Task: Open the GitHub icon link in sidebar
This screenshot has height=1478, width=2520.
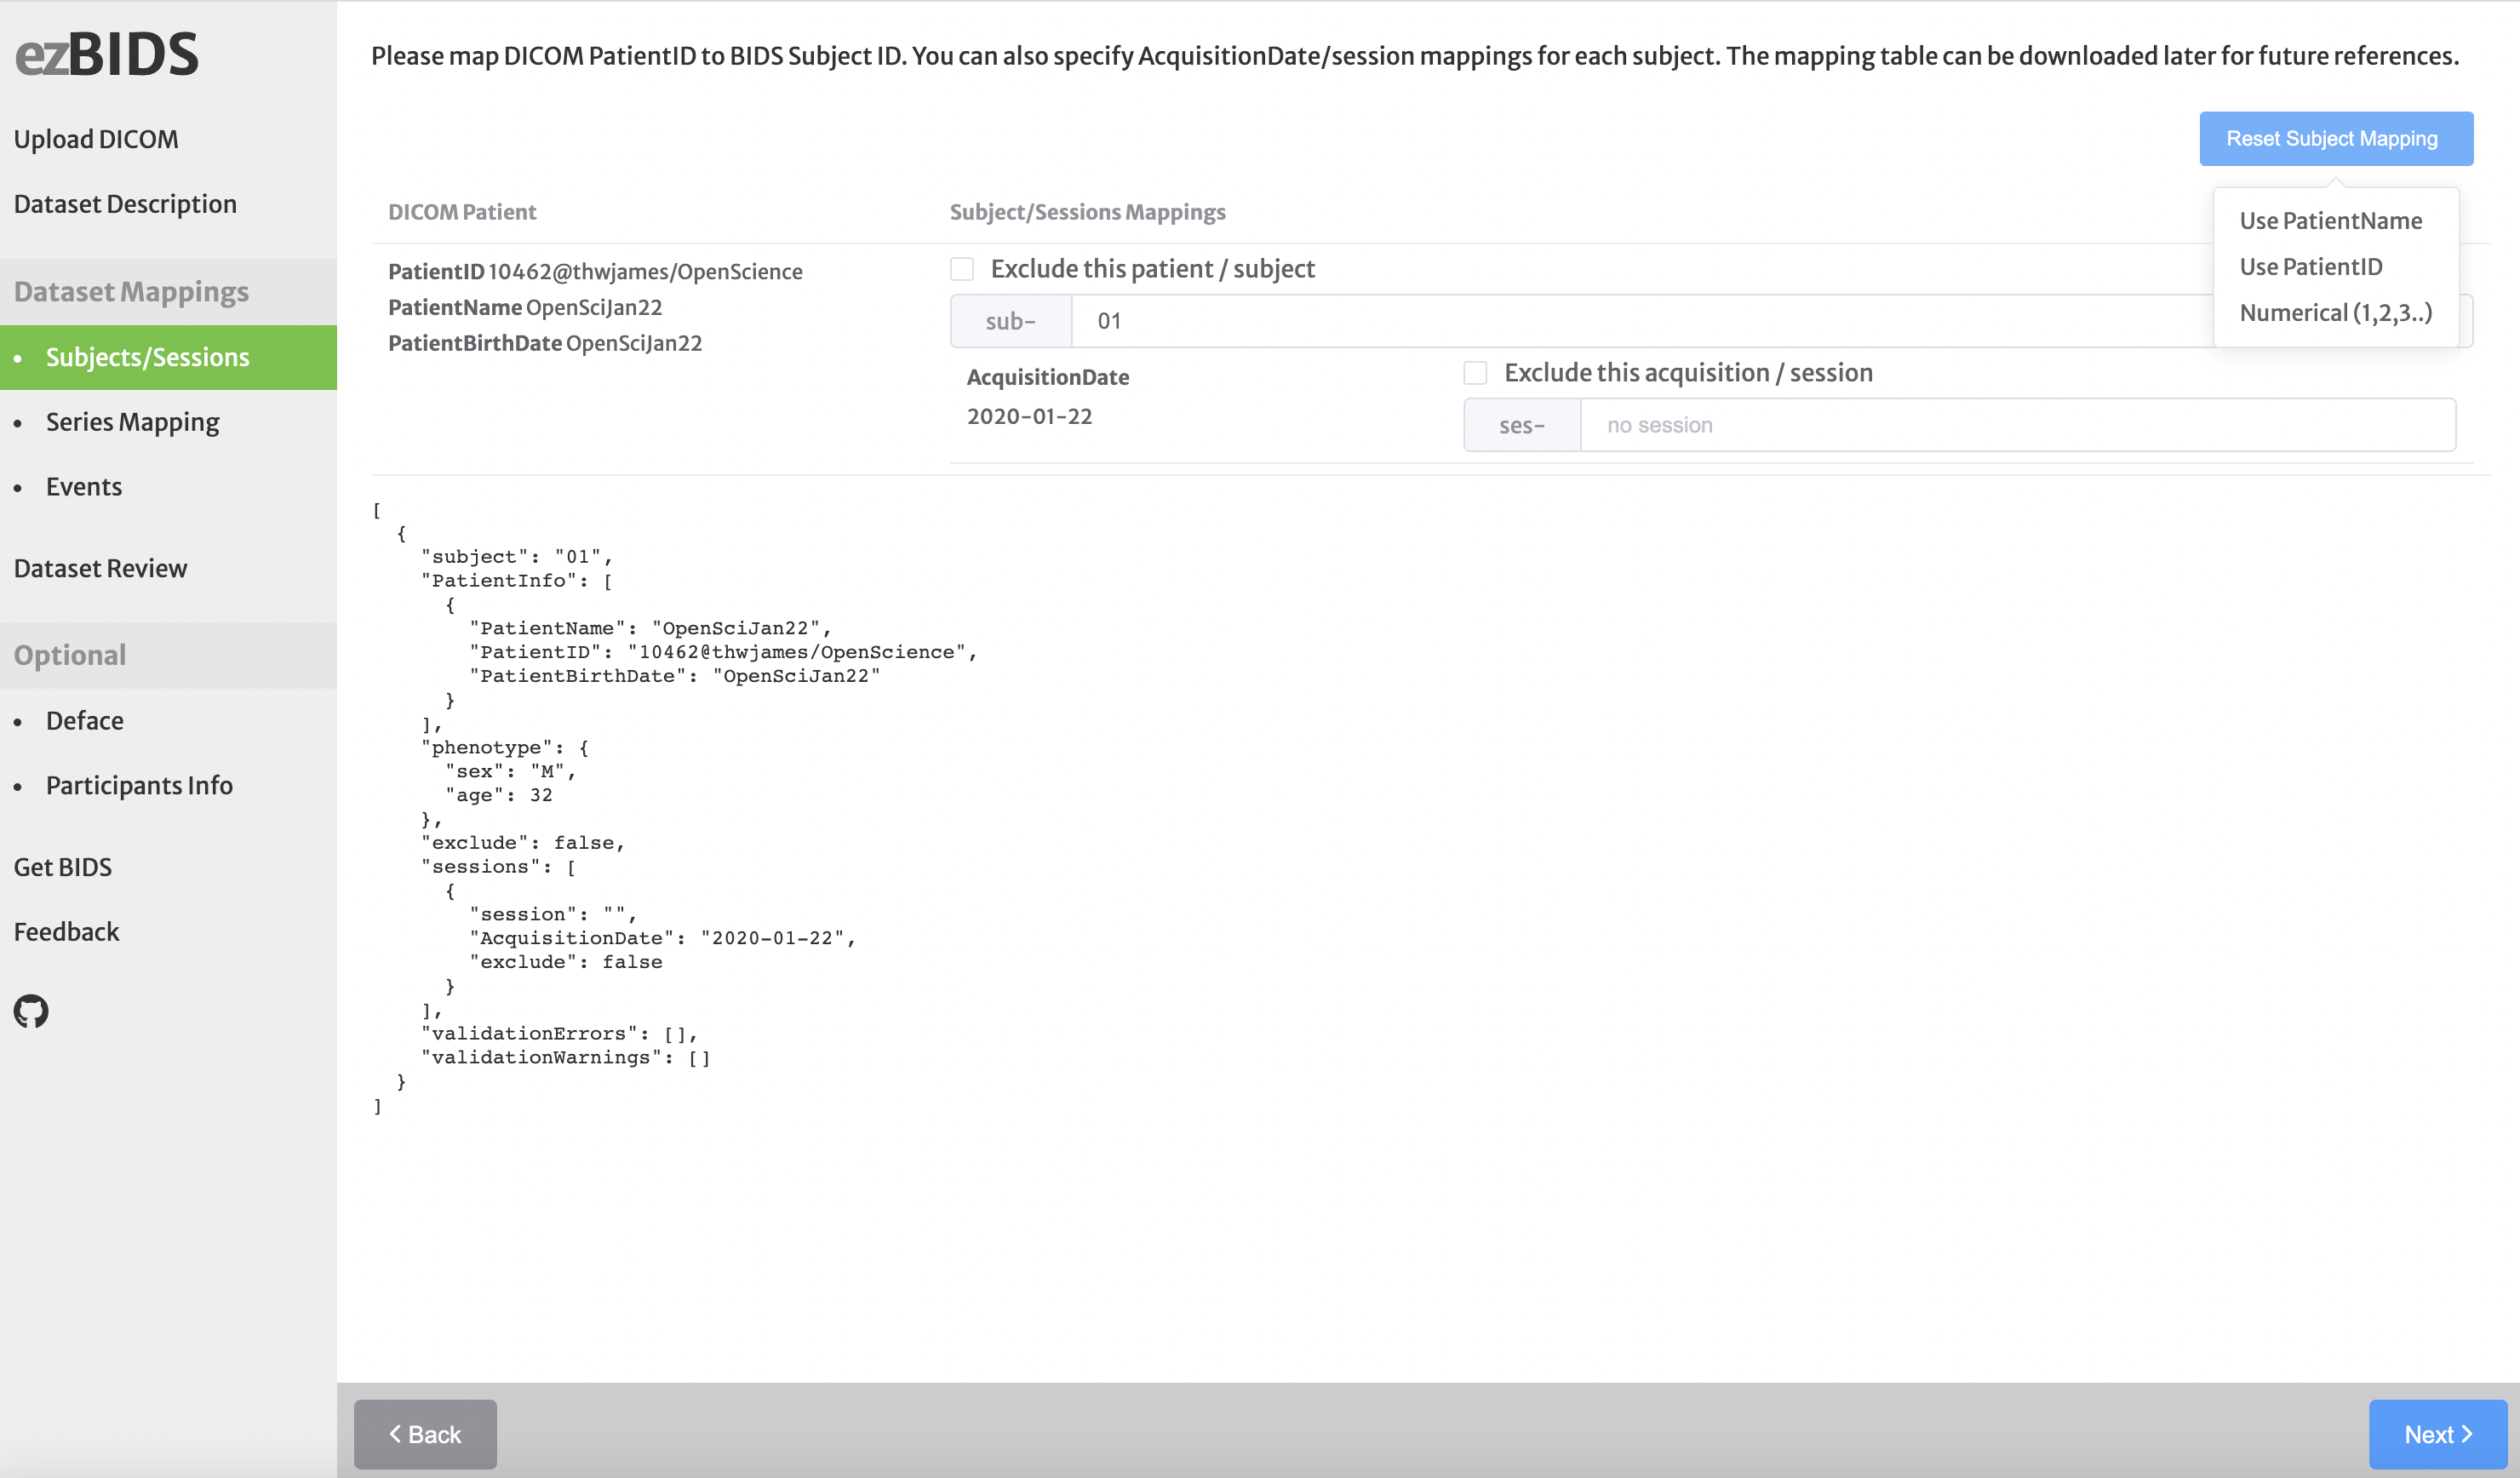Action: [x=31, y=1011]
